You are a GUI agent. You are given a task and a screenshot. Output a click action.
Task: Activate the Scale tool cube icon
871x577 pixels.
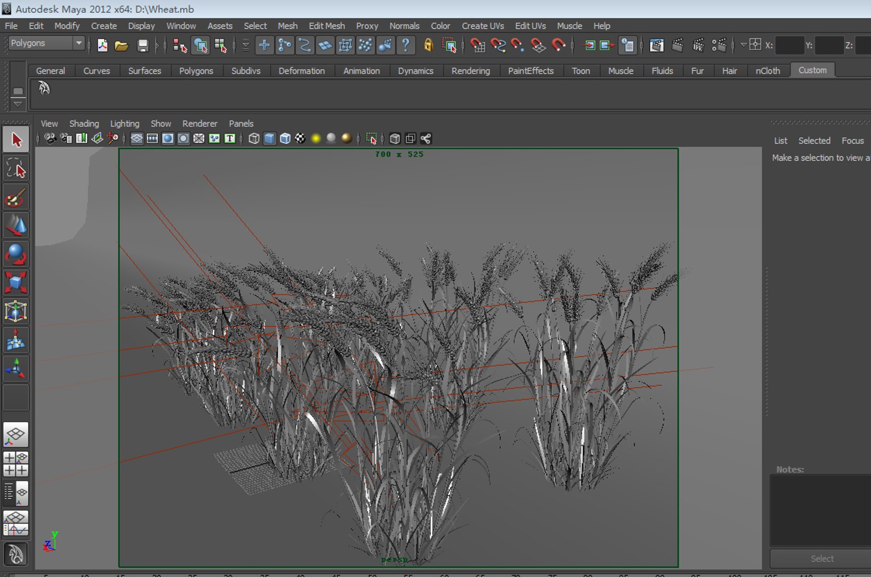16,283
